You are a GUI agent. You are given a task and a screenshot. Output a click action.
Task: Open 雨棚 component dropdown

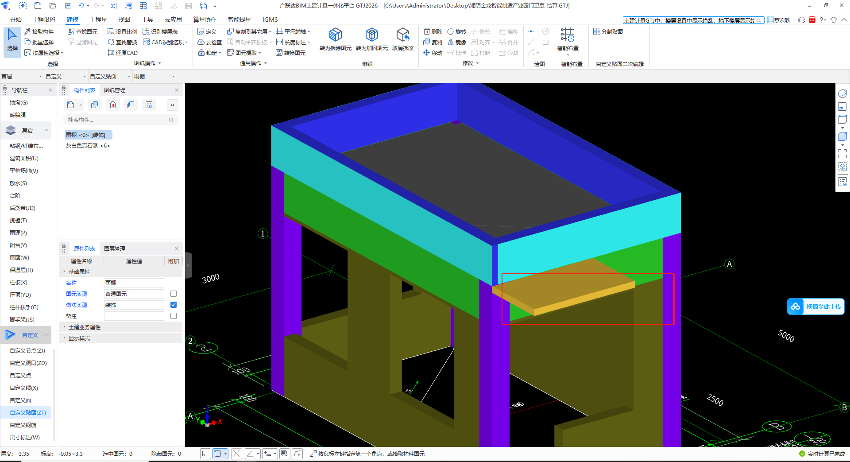pyautogui.click(x=155, y=76)
